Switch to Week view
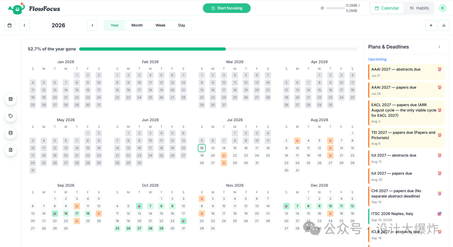 (160, 26)
